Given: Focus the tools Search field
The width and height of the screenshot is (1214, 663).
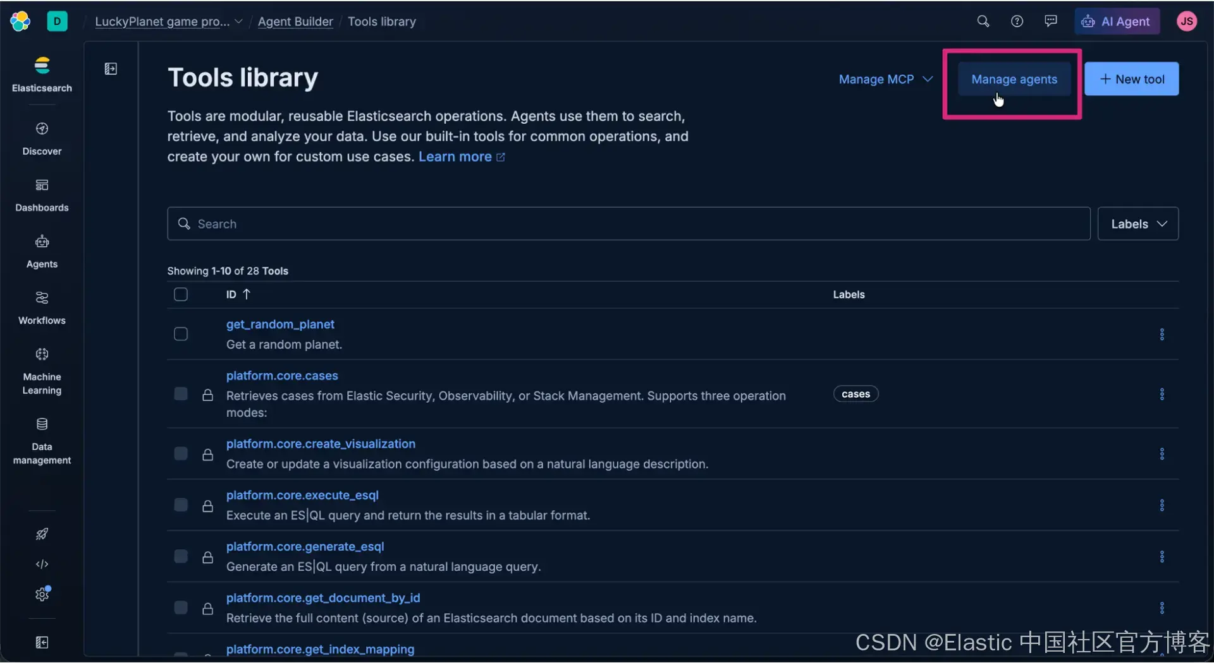Looking at the screenshot, I should point(628,224).
